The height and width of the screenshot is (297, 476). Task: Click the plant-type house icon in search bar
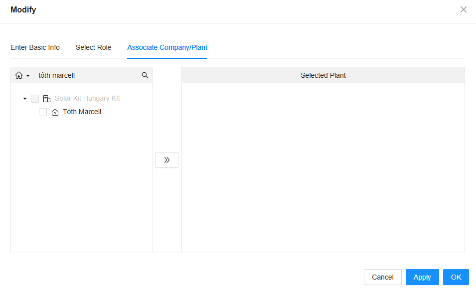click(x=19, y=76)
